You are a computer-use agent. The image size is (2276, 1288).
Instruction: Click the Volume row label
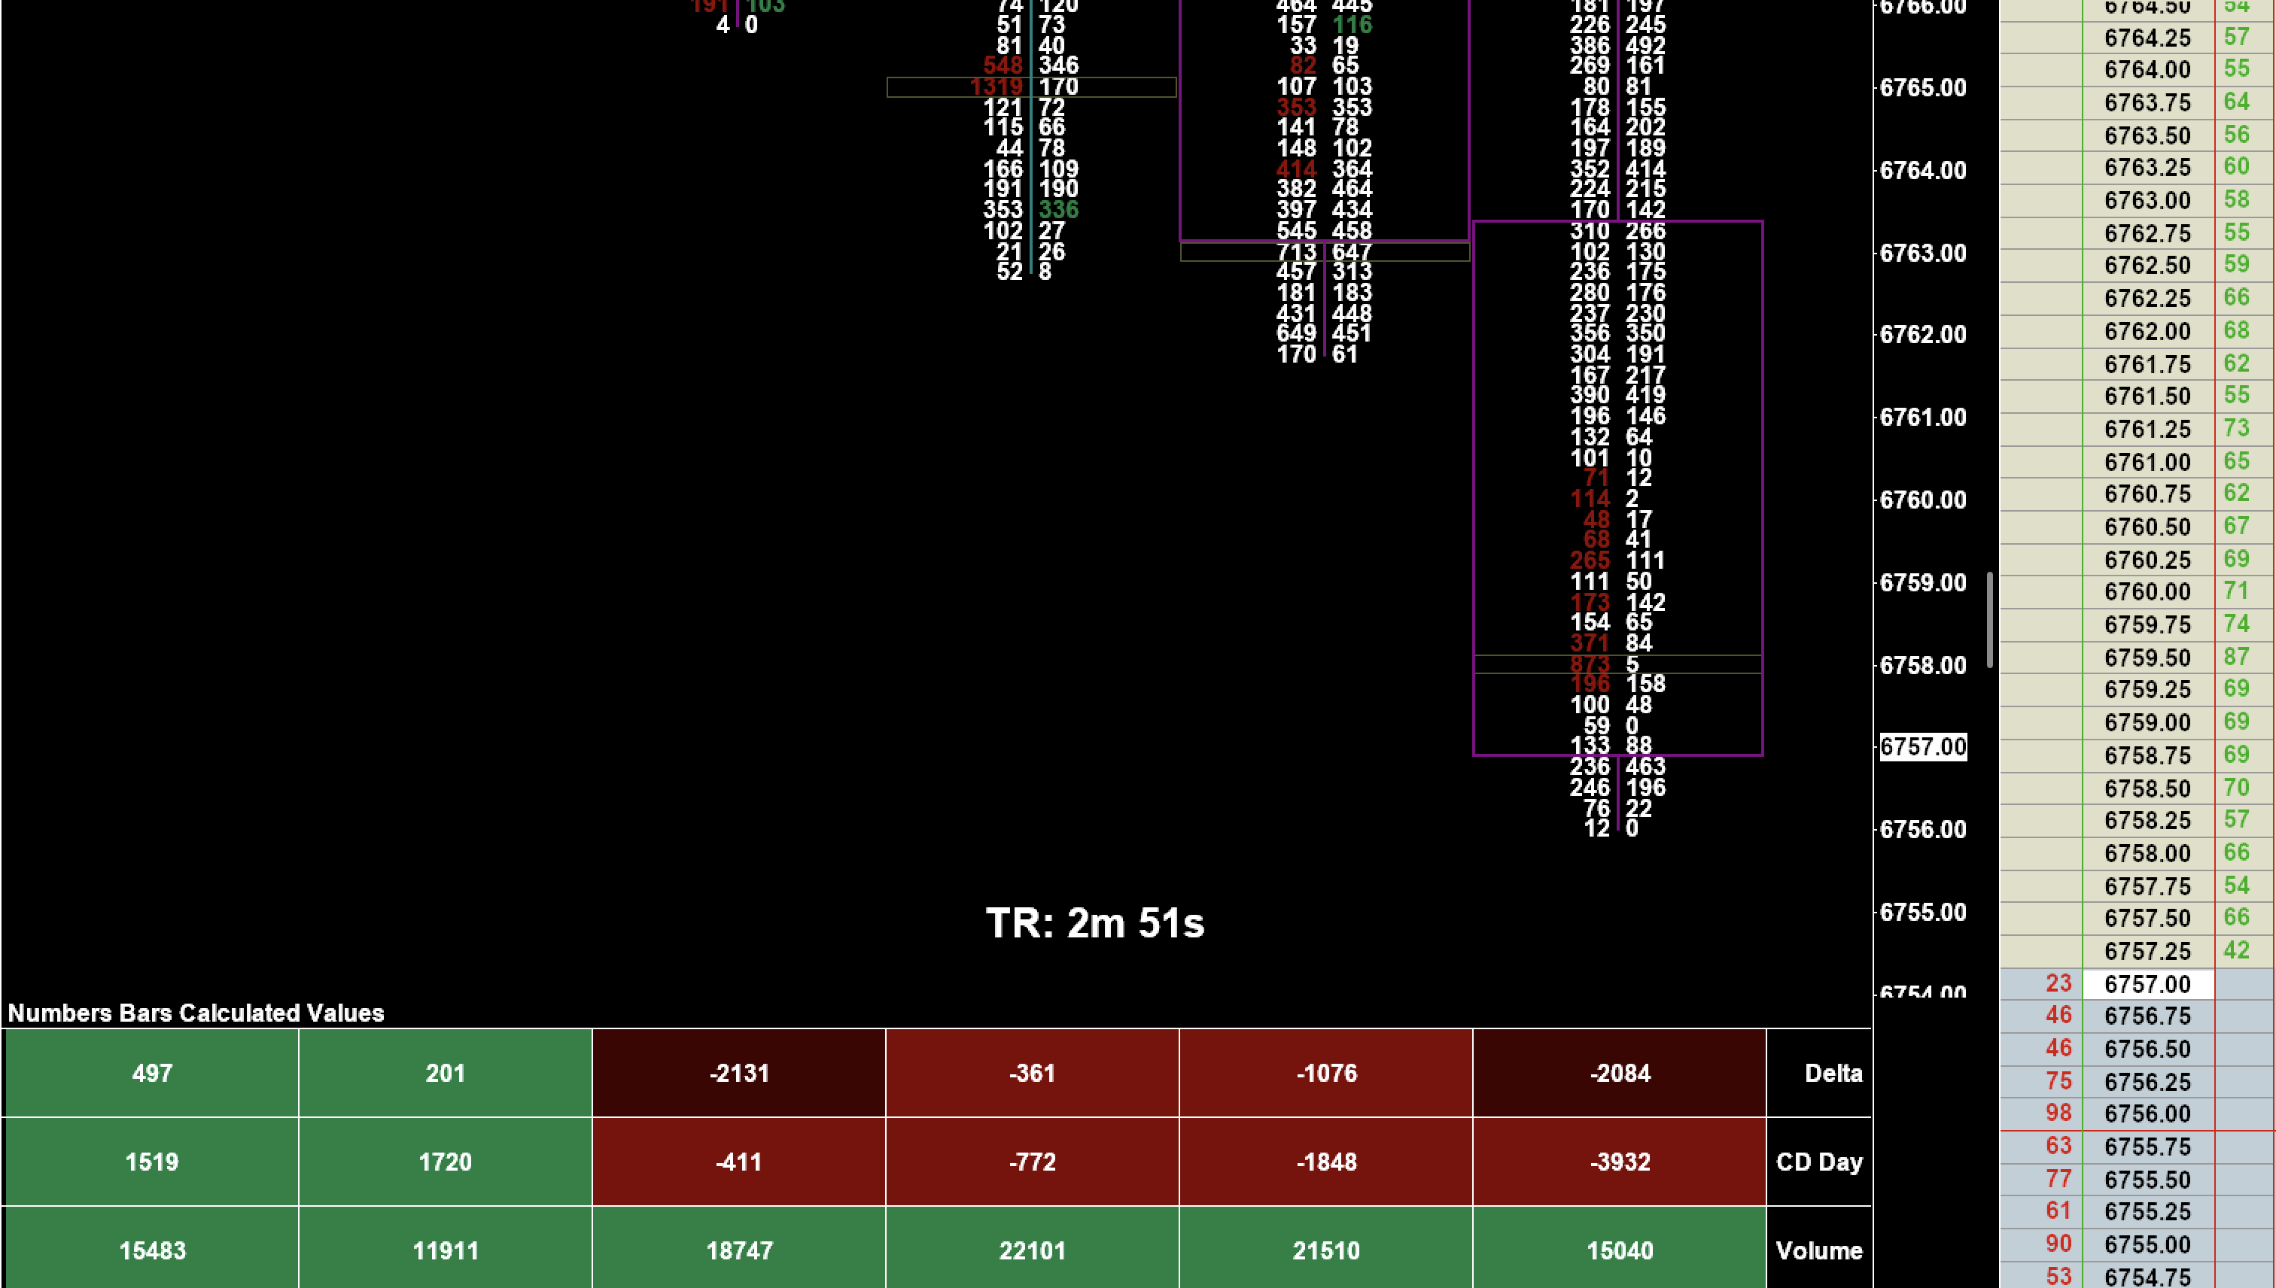pos(1818,1250)
